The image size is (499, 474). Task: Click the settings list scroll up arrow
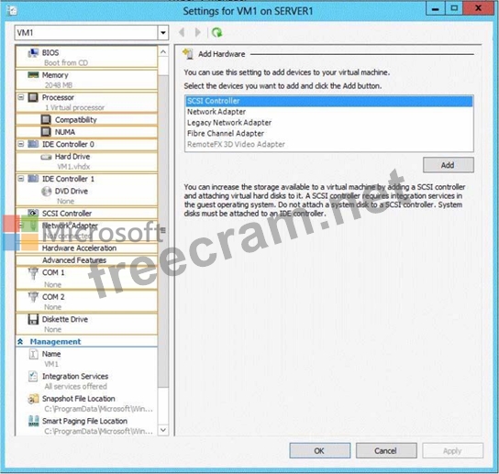163,52
